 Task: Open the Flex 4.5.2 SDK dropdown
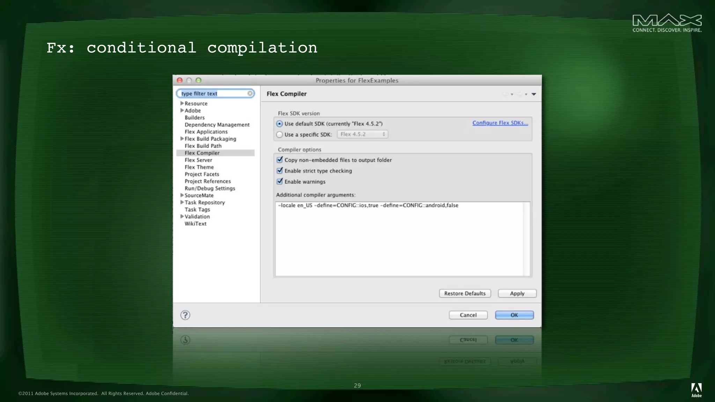(362, 134)
